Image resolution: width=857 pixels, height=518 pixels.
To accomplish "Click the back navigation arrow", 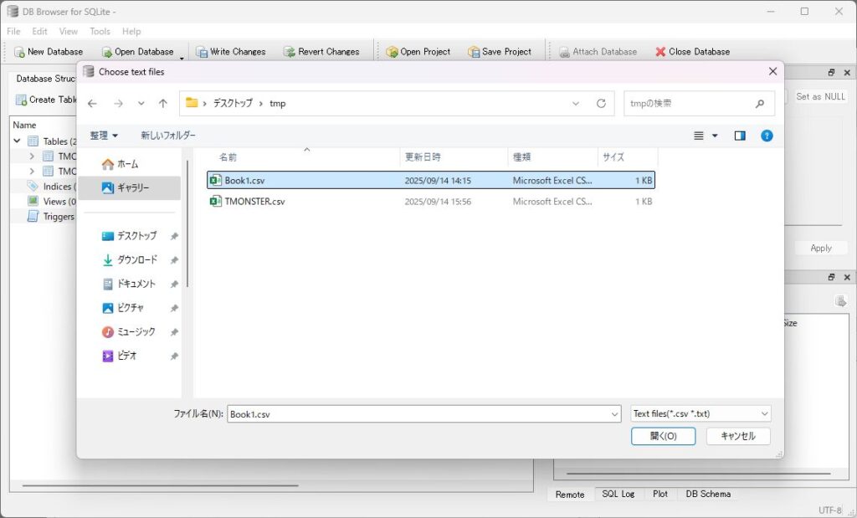I will tap(92, 104).
